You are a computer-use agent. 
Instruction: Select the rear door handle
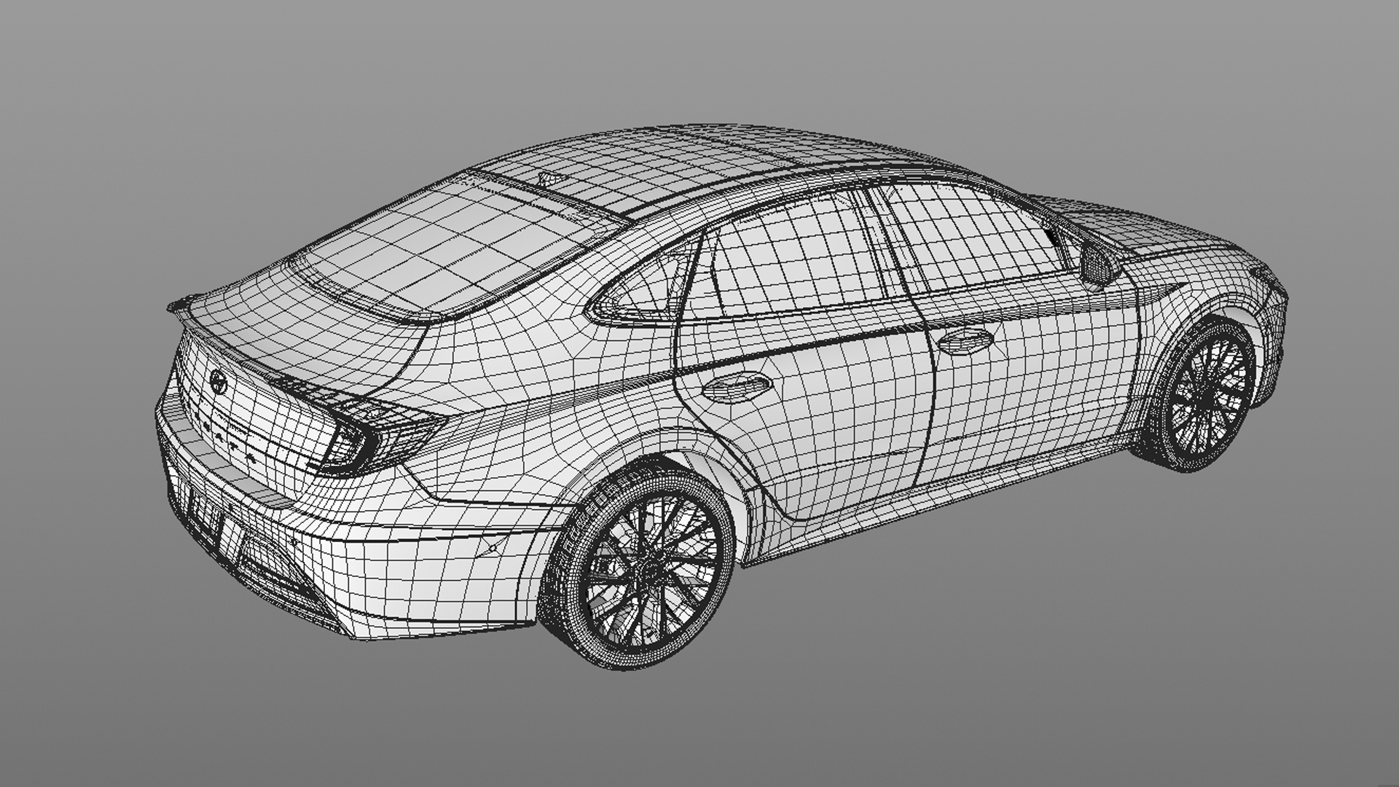[736, 386]
